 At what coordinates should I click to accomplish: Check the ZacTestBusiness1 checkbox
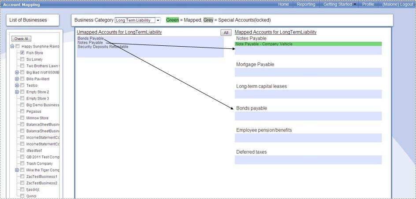click(x=22, y=177)
